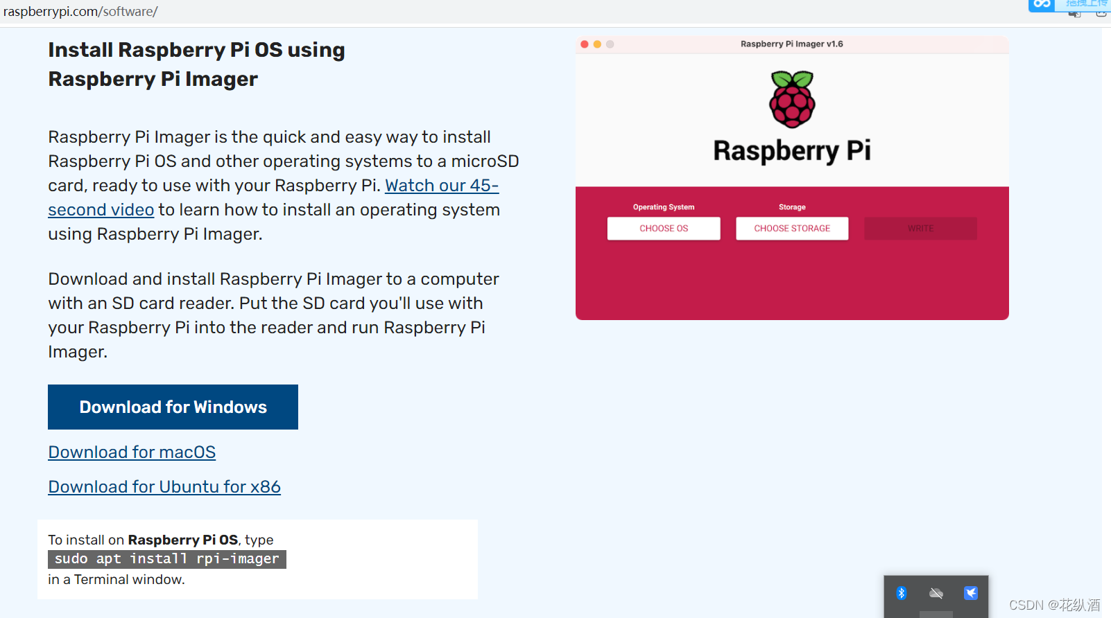Click the blue infinity upload icon at top right
The width and height of the screenshot is (1111, 618).
tap(1042, 5)
